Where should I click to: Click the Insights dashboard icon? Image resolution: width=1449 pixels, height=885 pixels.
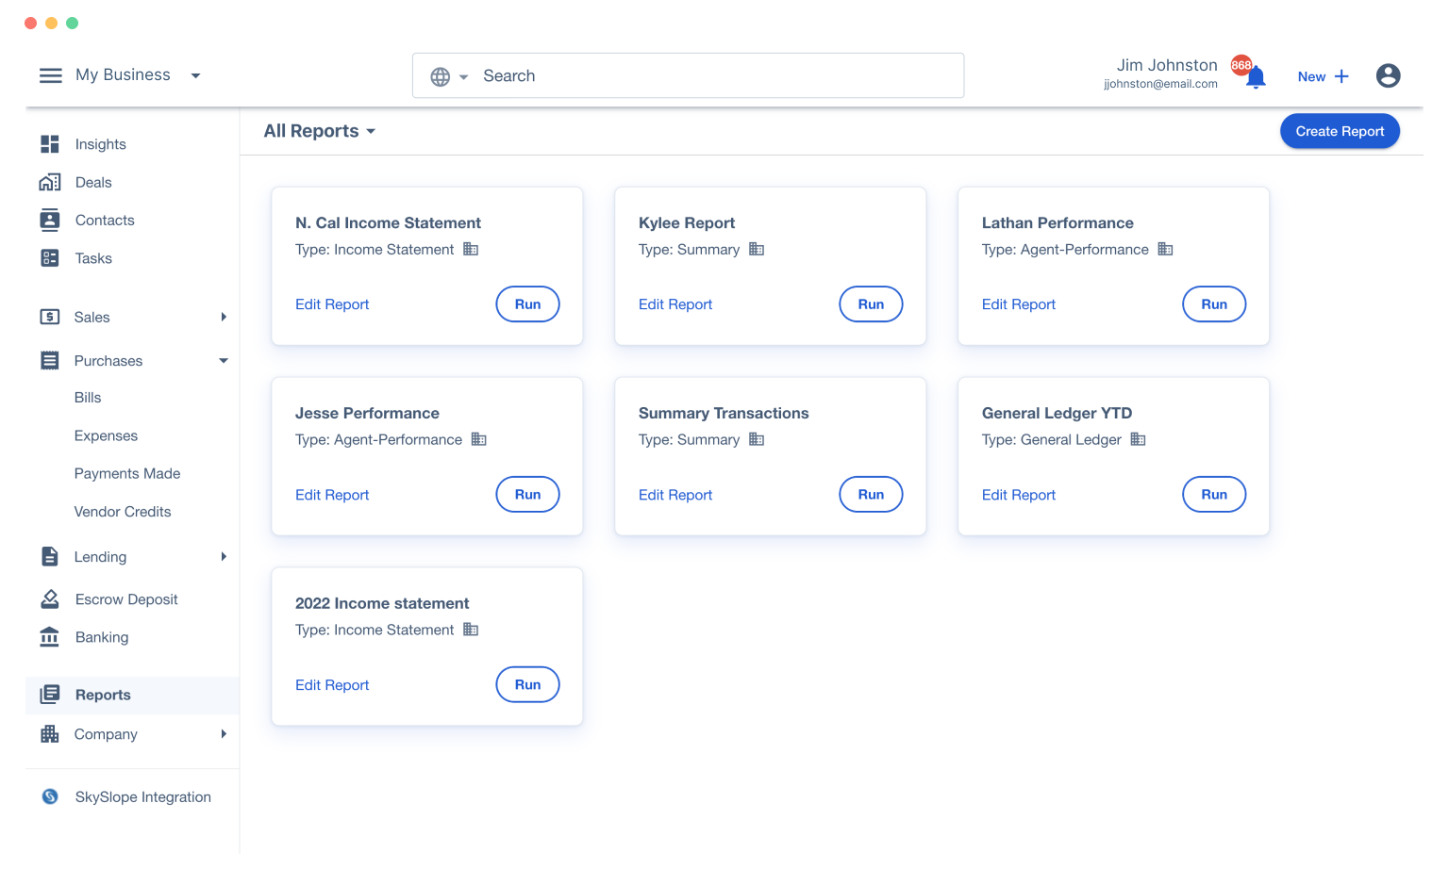(50, 144)
